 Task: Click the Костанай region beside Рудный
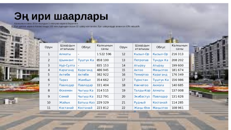(160, 103)
